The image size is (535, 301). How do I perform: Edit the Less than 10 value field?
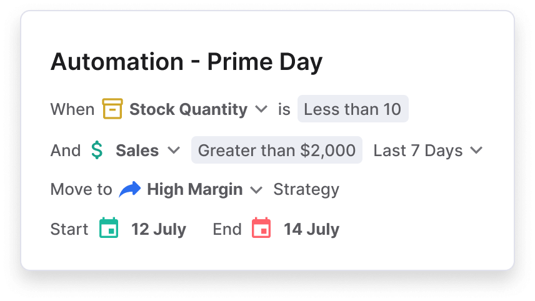(352, 109)
